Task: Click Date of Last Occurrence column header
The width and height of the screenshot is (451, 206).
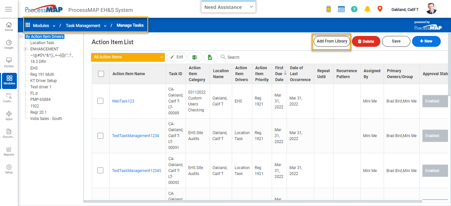Action: click(300, 74)
